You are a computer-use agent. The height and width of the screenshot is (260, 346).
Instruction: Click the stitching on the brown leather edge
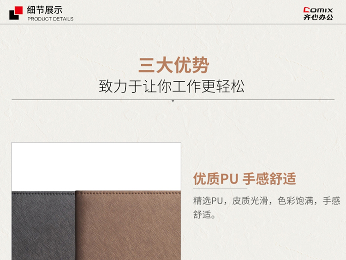(x=128, y=193)
